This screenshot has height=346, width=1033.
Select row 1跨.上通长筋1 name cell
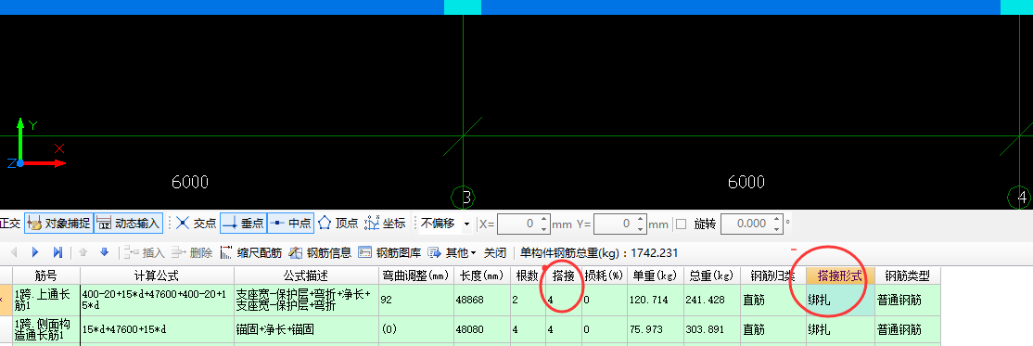46,300
